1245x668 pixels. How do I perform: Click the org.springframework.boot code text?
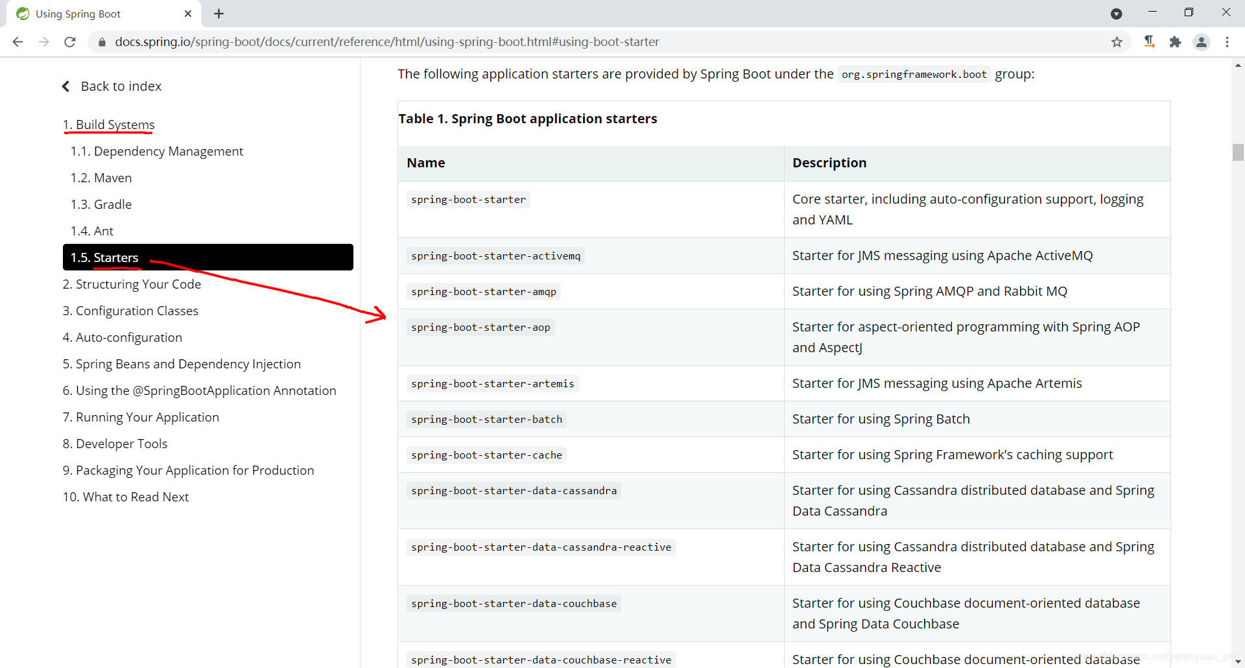pos(914,75)
